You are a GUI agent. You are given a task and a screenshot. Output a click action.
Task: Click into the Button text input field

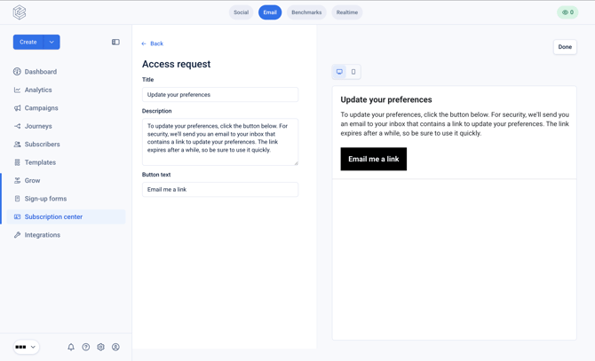pyautogui.click(x=220, y=190)
